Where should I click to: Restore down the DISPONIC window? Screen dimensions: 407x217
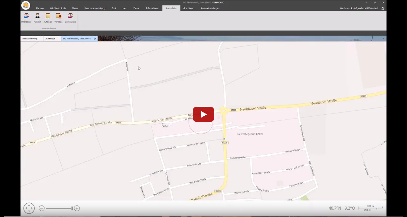(x=375, y=3)
